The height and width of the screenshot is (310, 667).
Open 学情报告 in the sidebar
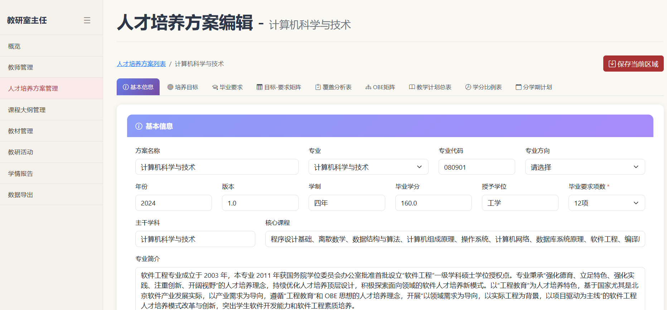(52, 174)
